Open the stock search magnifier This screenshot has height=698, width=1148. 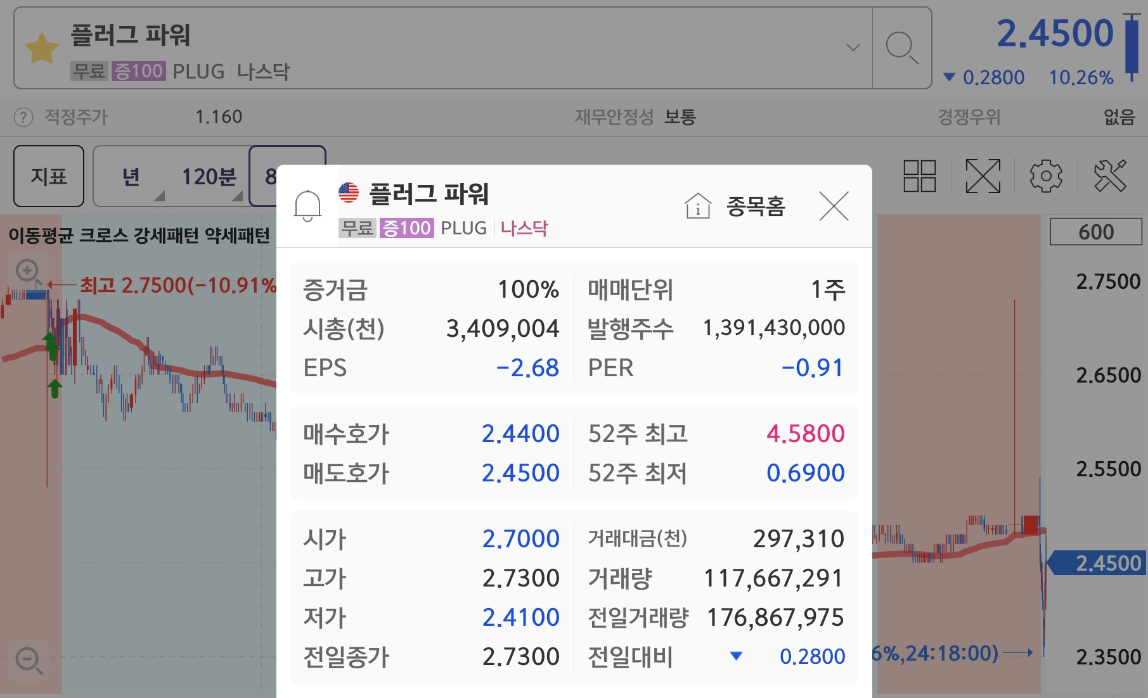point(901,48)
